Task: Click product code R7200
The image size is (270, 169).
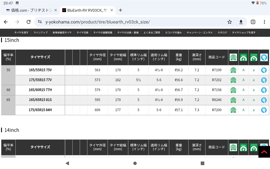Action: (217, 110)
